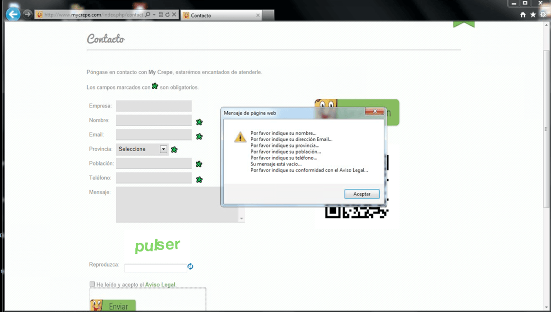Click the green ribbon bookmark at top

(464, 24)
